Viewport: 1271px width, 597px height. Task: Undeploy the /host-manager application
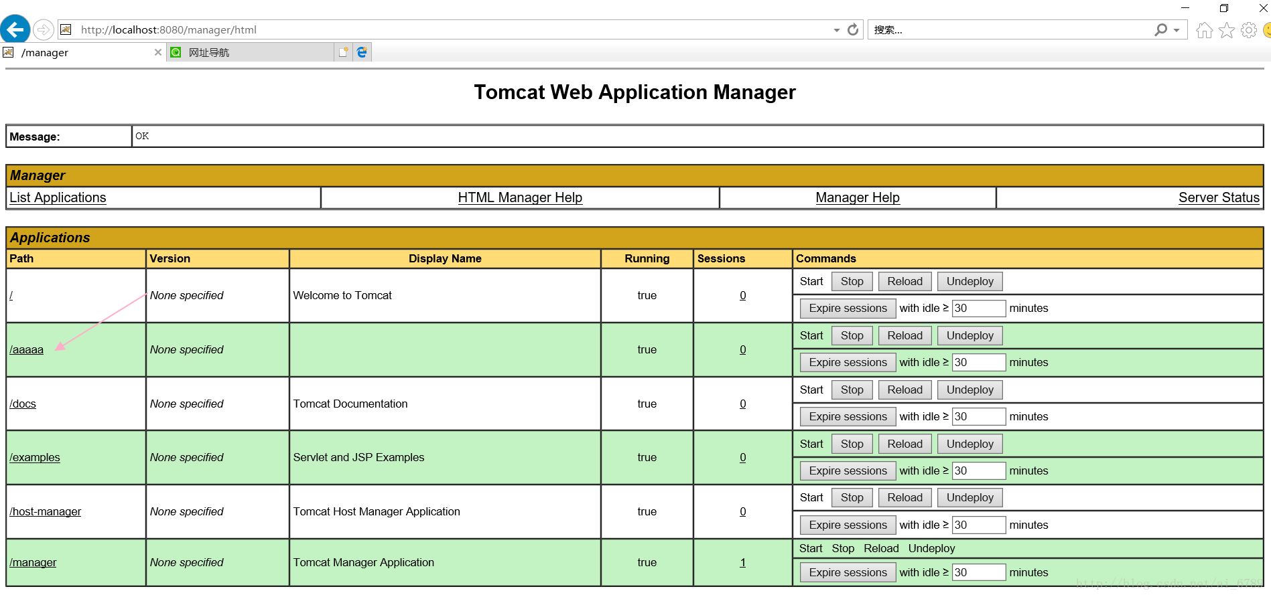pos(970,498)
